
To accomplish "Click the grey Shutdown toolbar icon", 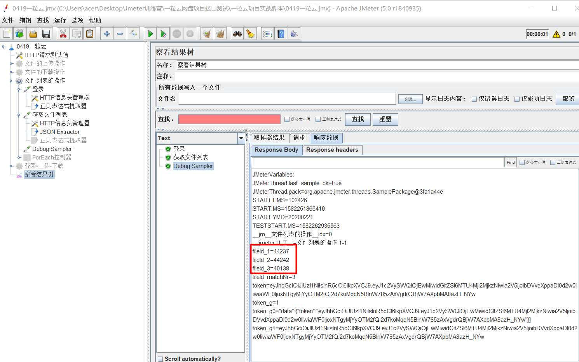I will tap(190, 34).
